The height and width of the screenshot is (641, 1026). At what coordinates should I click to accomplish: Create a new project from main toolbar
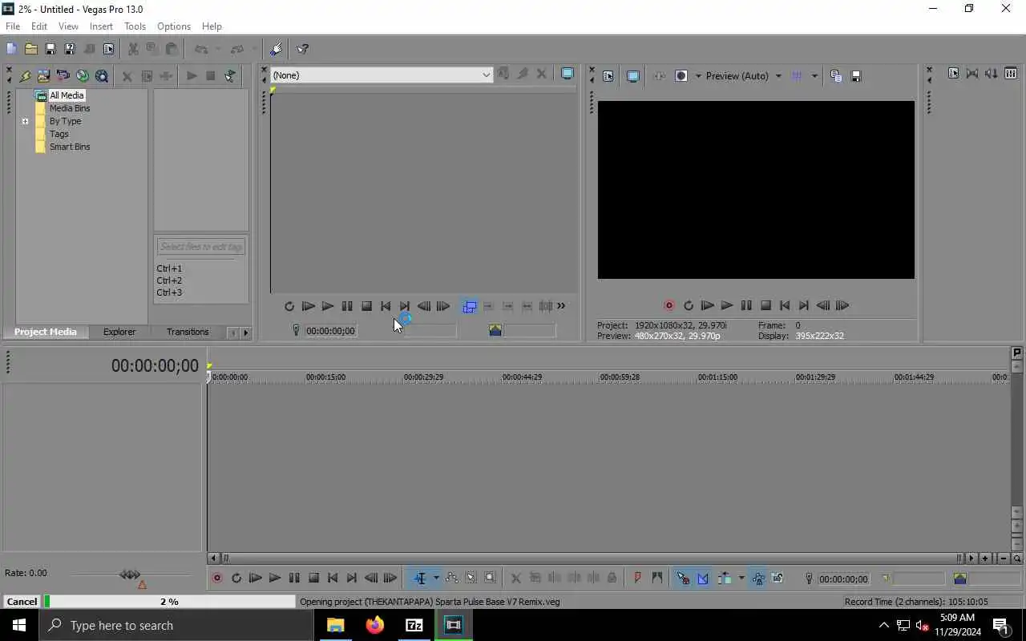pos(11,49)
